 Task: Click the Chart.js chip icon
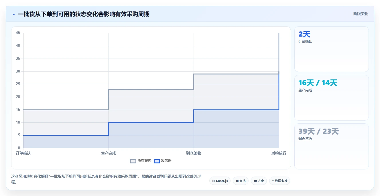coord(214,181)
